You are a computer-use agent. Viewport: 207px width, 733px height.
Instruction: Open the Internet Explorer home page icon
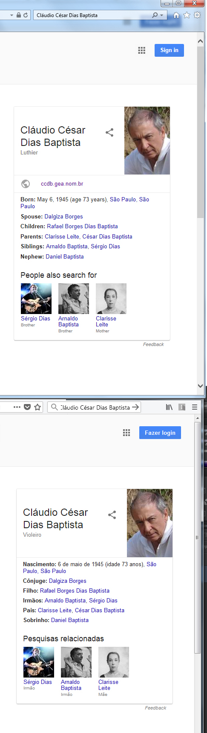coord(176,15)
